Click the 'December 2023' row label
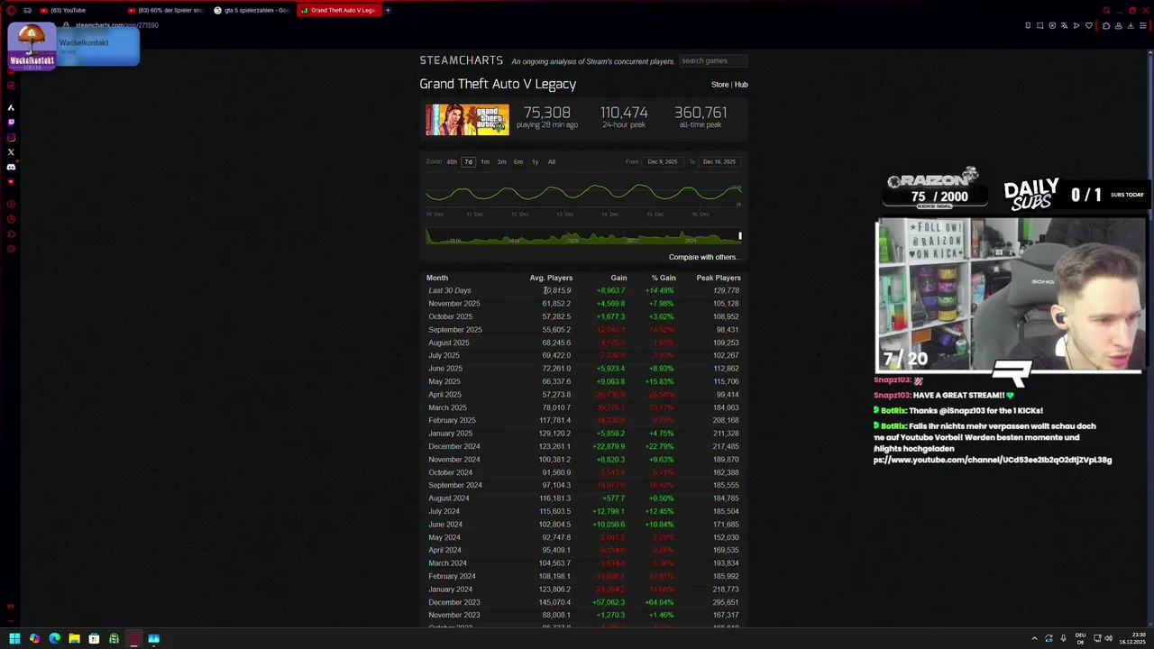The height and width of the screenshot is (649, 1154). coord(454,602)
